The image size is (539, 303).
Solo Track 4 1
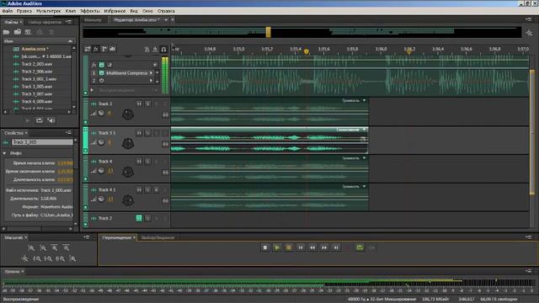[147, 189]
